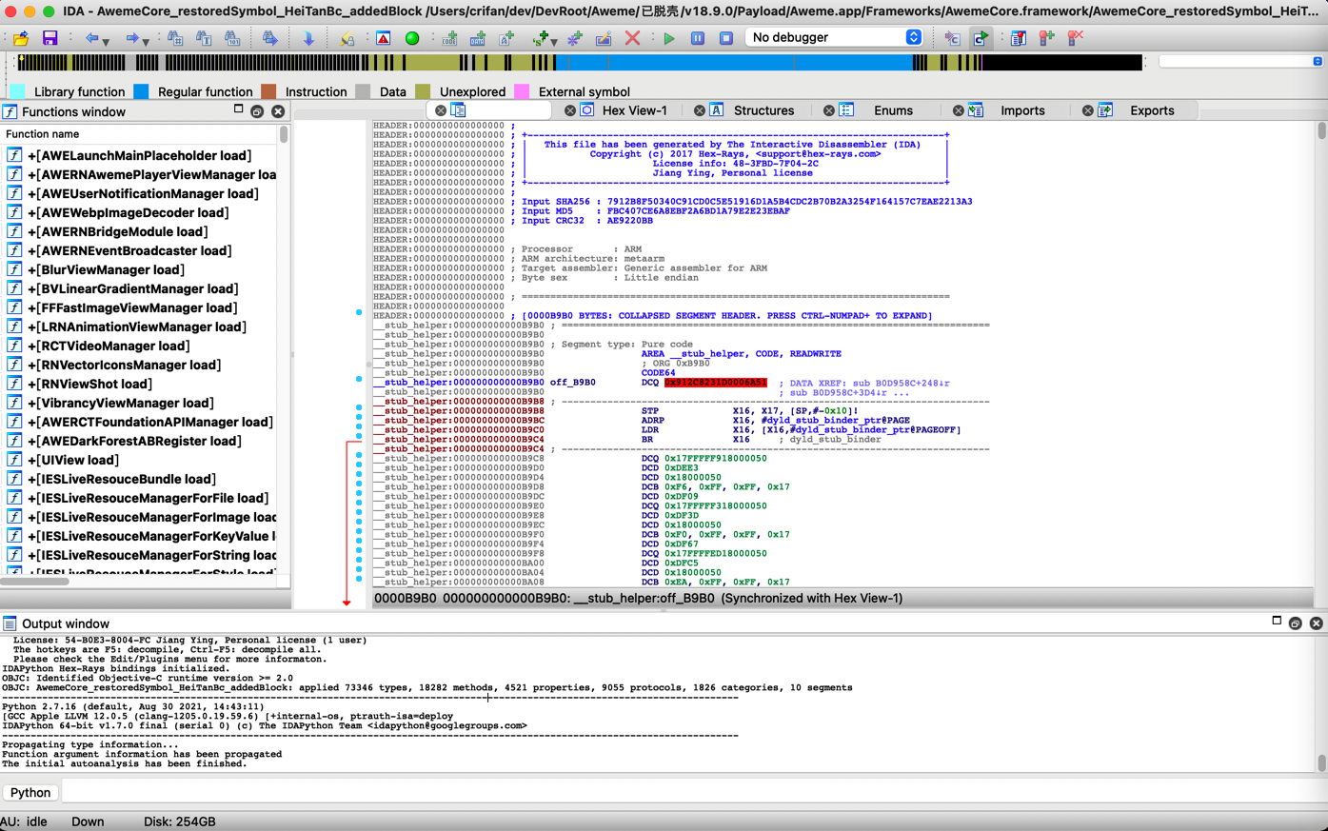
Task: Click the red X delete icon
Action: coord(632,38)
